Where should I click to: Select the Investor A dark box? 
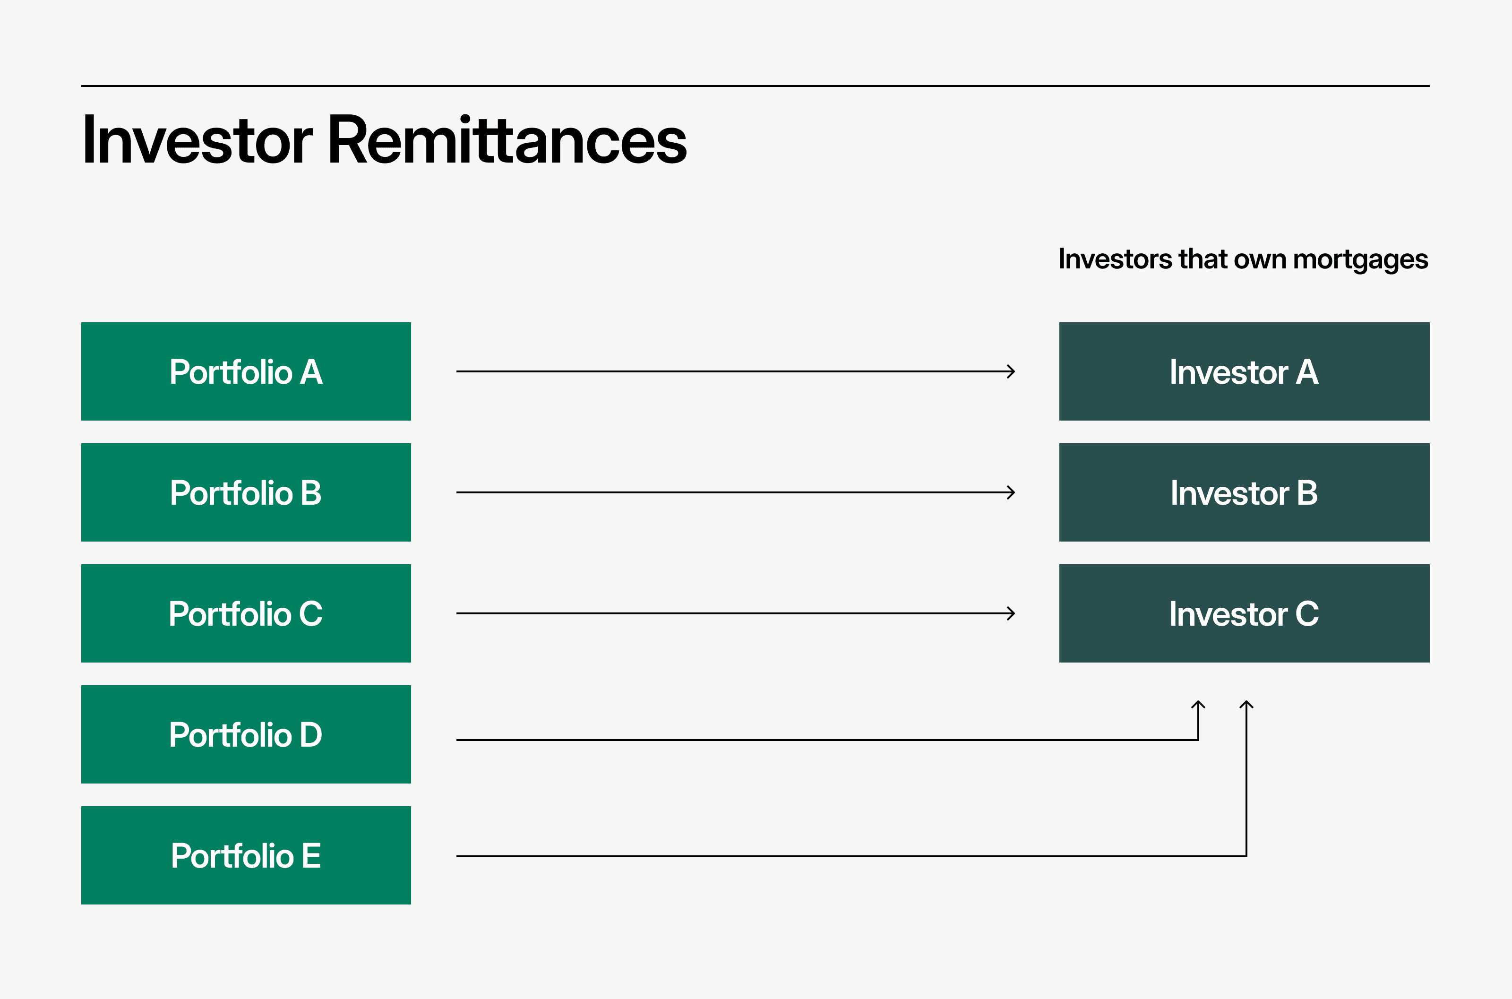1244,371
